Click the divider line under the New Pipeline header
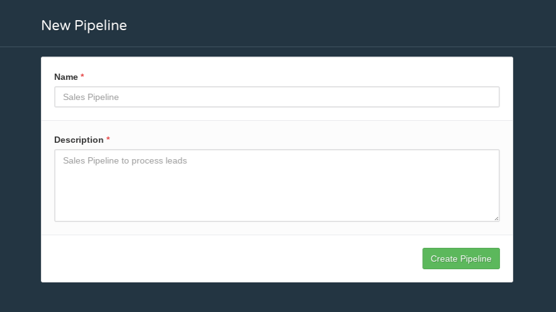Screen dimensions: 556x312 (278, 47)
